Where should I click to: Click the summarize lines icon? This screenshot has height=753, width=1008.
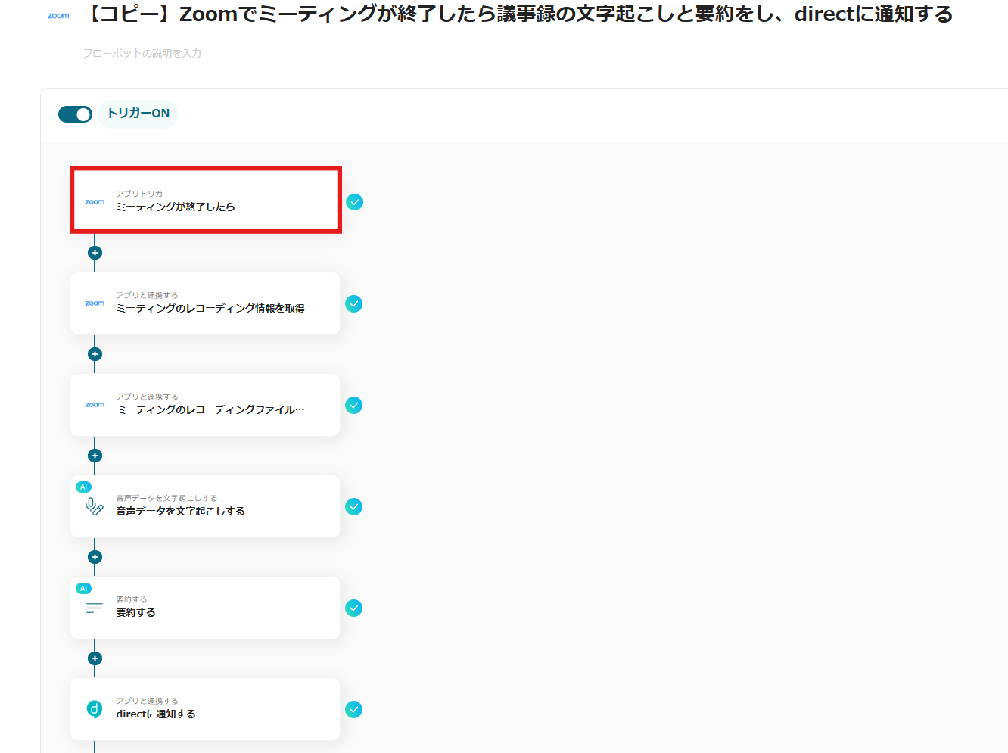(95, 608)
